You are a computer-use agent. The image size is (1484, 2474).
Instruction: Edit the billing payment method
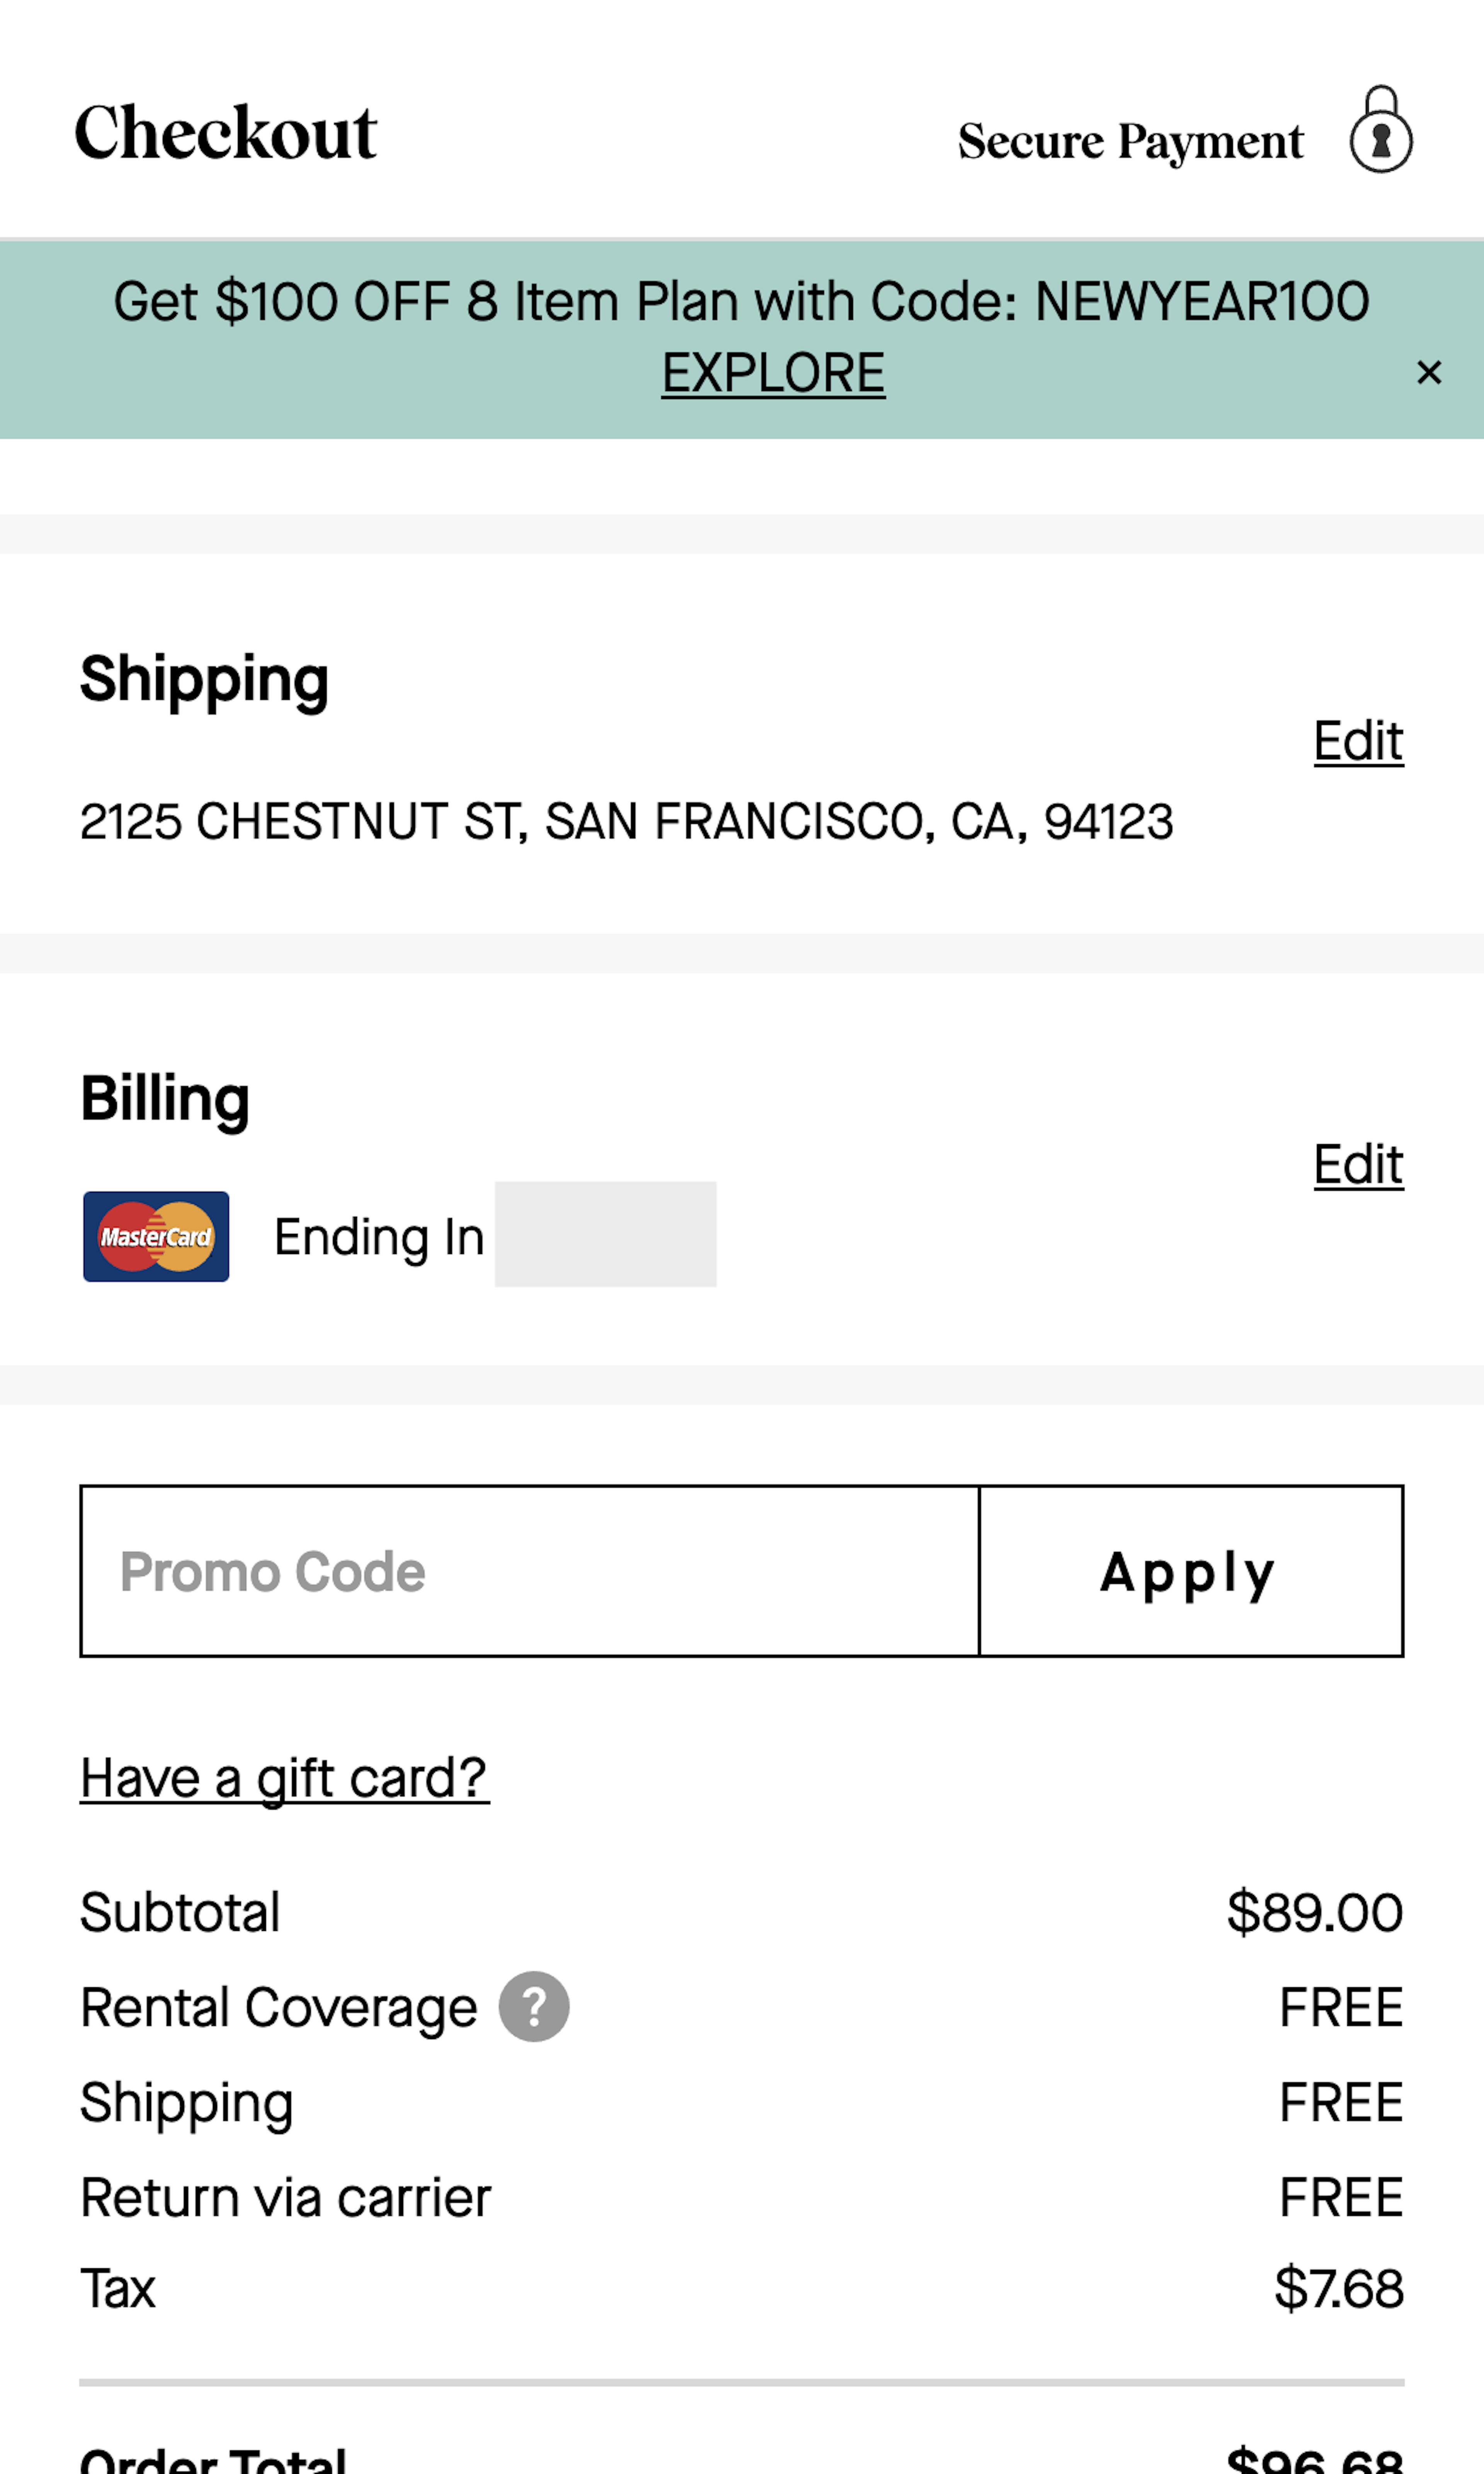1358,1164
